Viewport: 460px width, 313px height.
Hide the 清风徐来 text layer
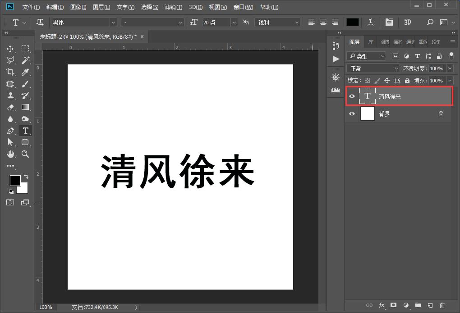coord(352,96)
